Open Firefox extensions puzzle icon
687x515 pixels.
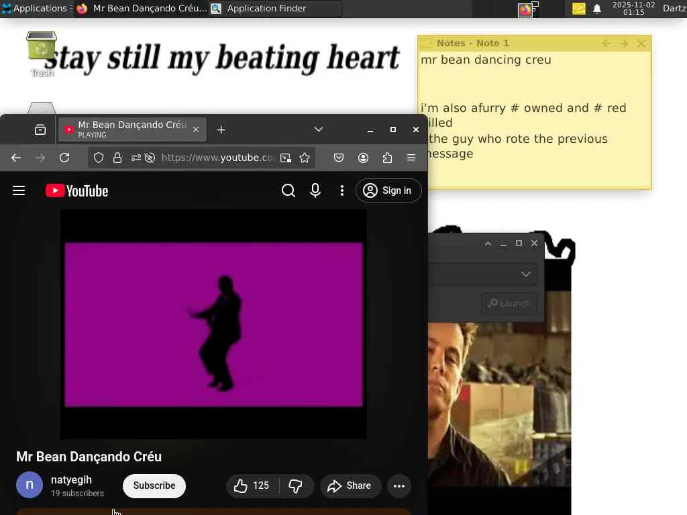(x=387, y=158)
